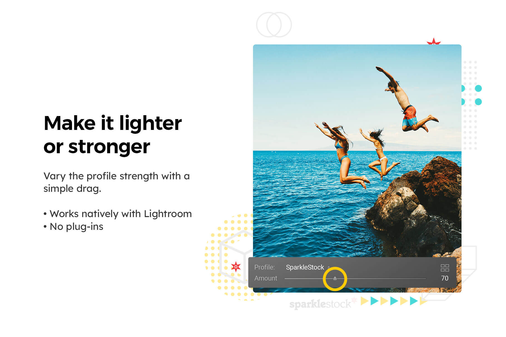Click the small arrow next to SparkleStock
The image size is (506, 337).
pyautogui.click(x=329, y=267)
